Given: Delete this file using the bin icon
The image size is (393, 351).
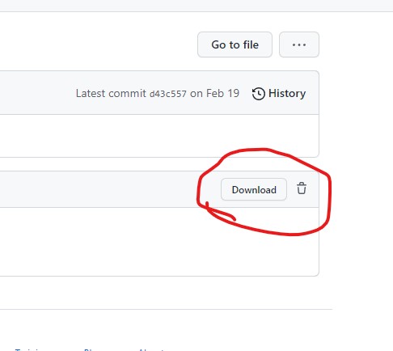Looking at the screenshot, I should [x=302, y=188].
